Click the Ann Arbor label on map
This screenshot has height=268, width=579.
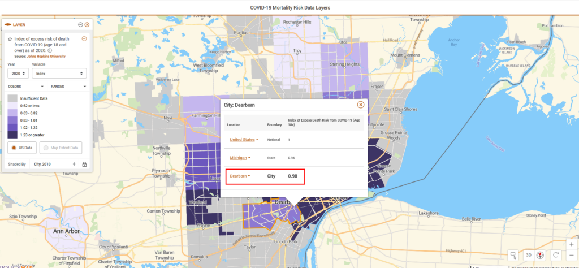point(67,231)
